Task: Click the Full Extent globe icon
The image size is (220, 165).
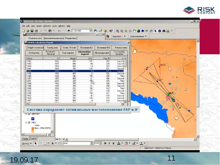Action: click(x=139, y=31)
